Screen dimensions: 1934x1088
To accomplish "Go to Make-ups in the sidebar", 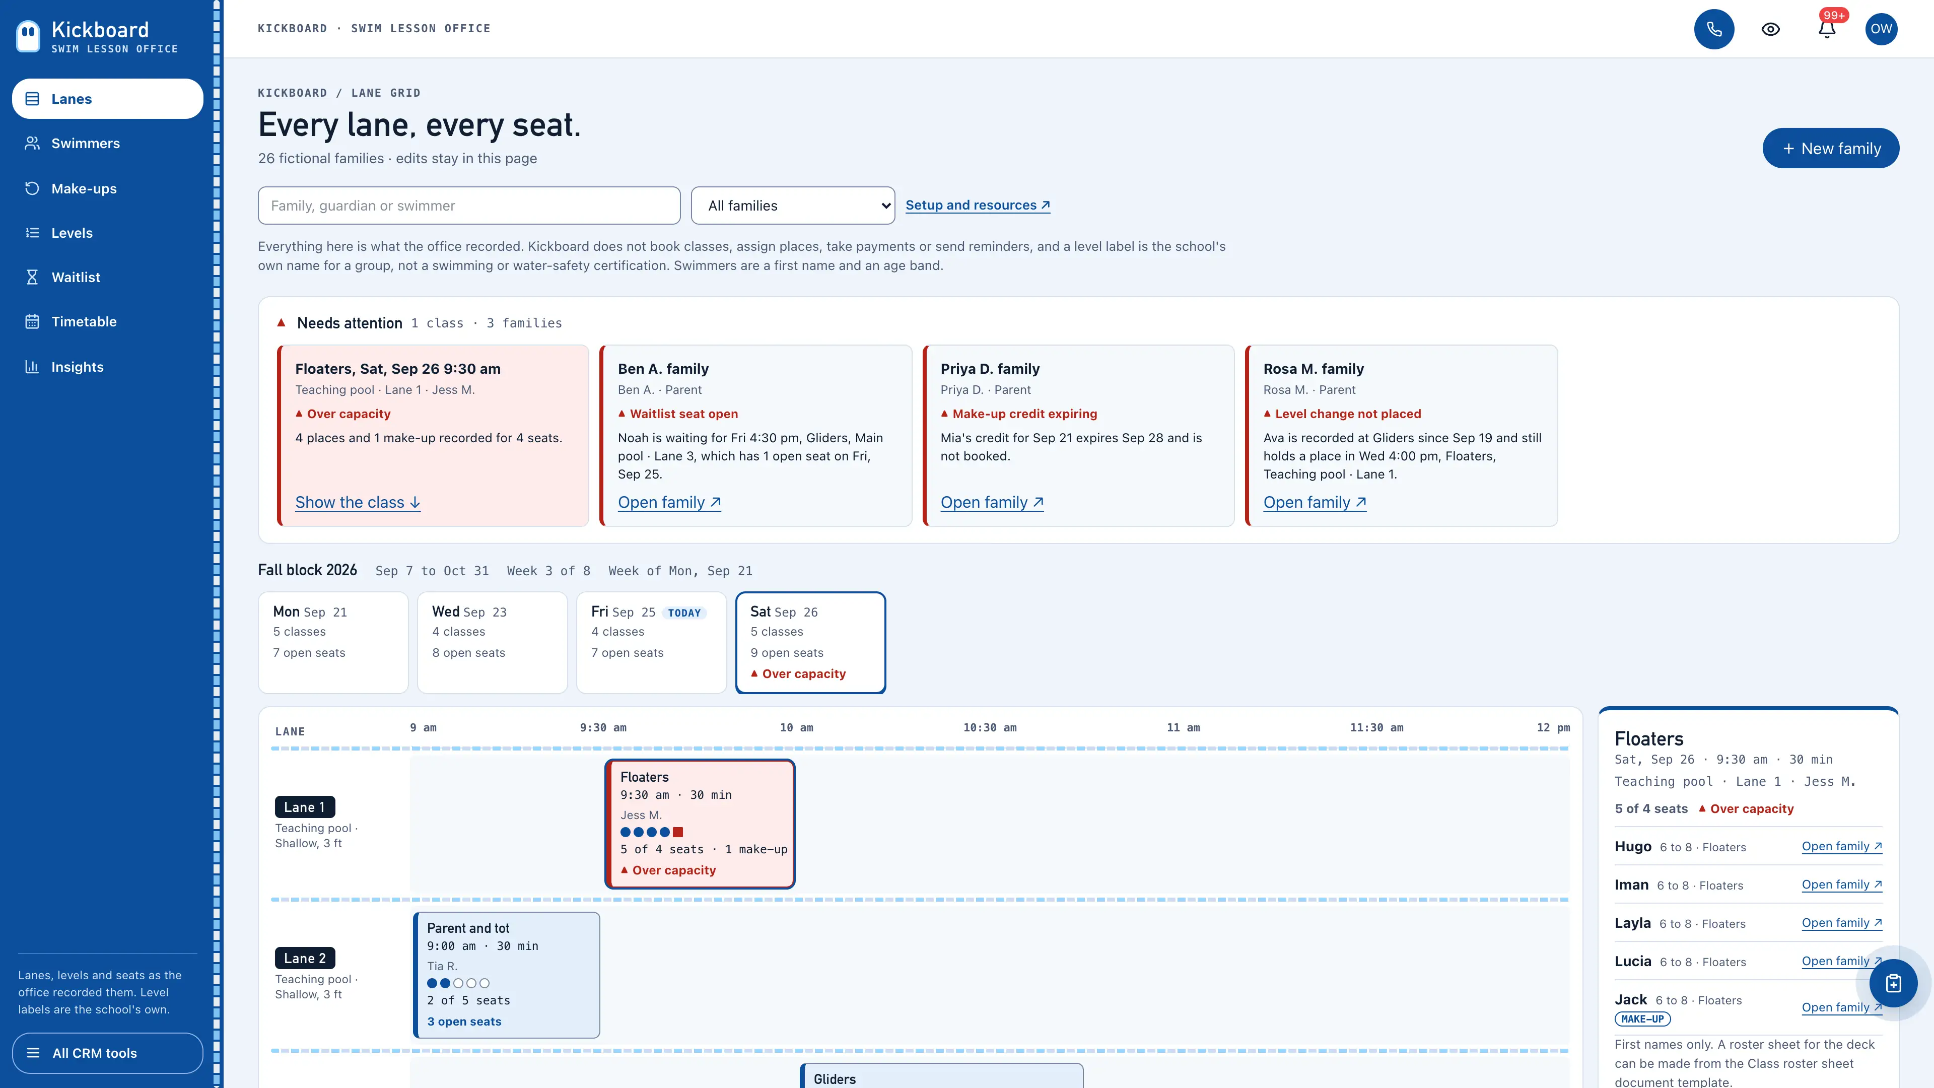I will [107, 188].
